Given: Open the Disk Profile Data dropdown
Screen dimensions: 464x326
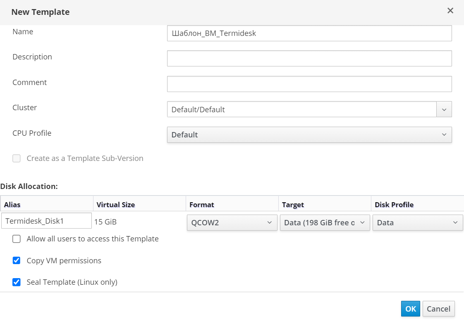Looking at the screenshot, I should click(417, 222).
